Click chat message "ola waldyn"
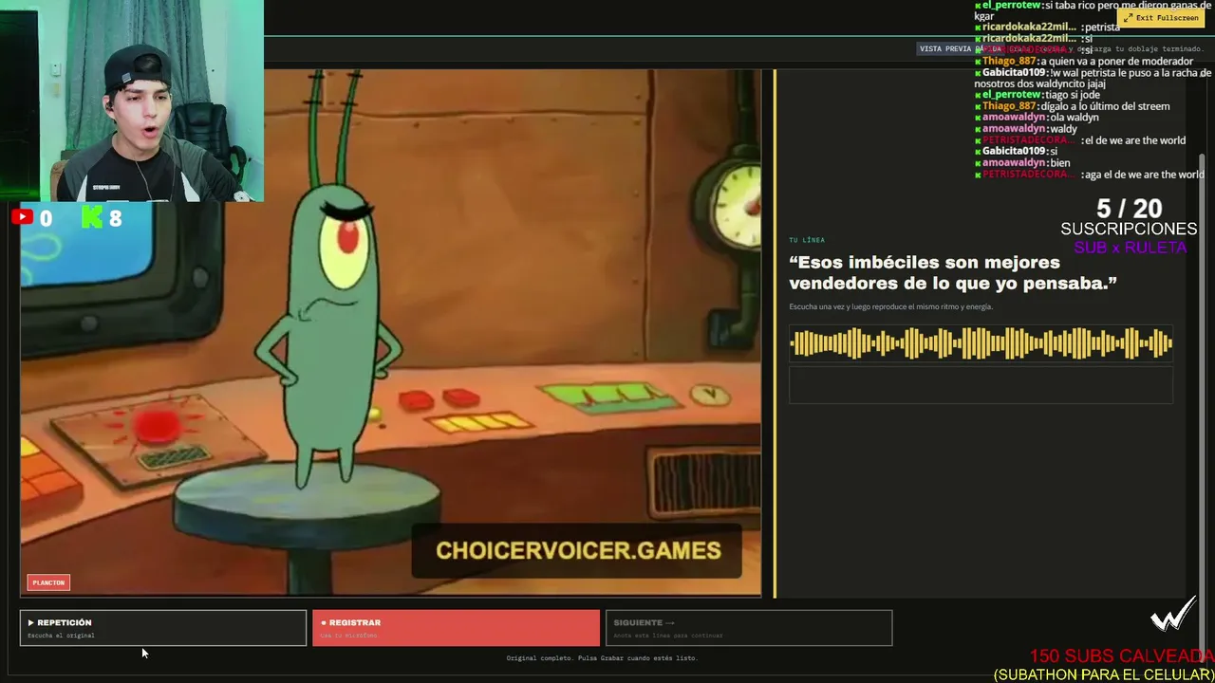The image size is (1215, 683). 1075,118
